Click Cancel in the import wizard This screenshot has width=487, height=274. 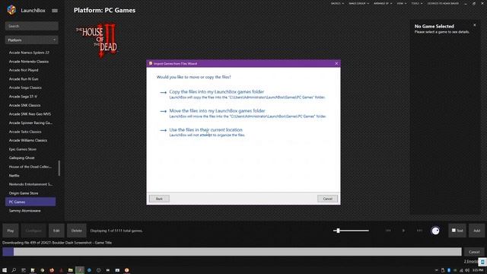point(327,199)
